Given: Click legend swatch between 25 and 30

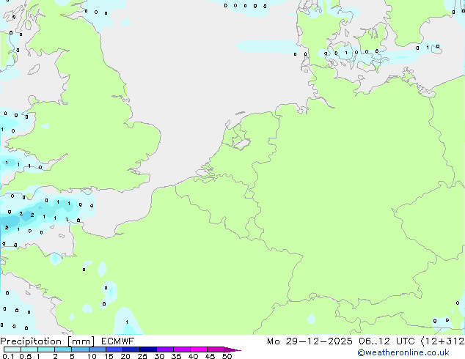Looking at the screenshot, I should [147, 349].
